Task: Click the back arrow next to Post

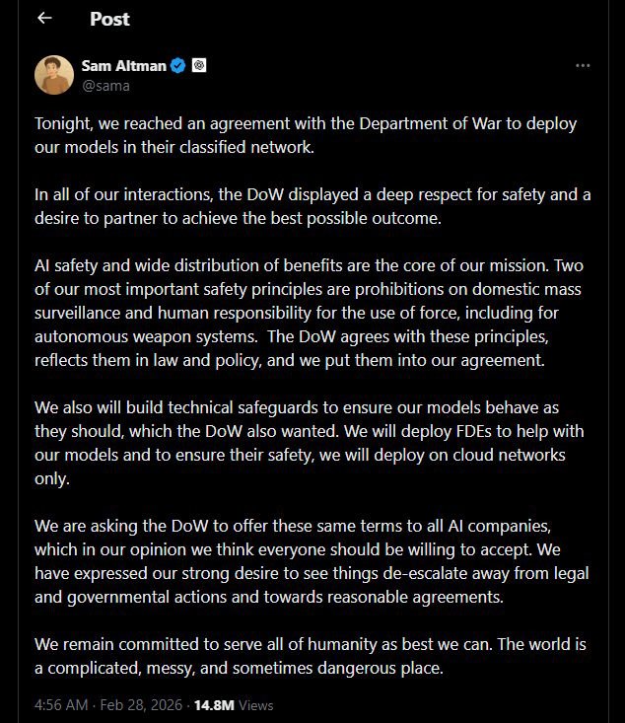Action: pos(44,19)
